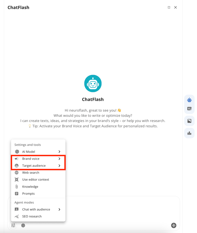Toggle Use editor context option
This screenshot has width=197, height=233.
tap(35, 180)
